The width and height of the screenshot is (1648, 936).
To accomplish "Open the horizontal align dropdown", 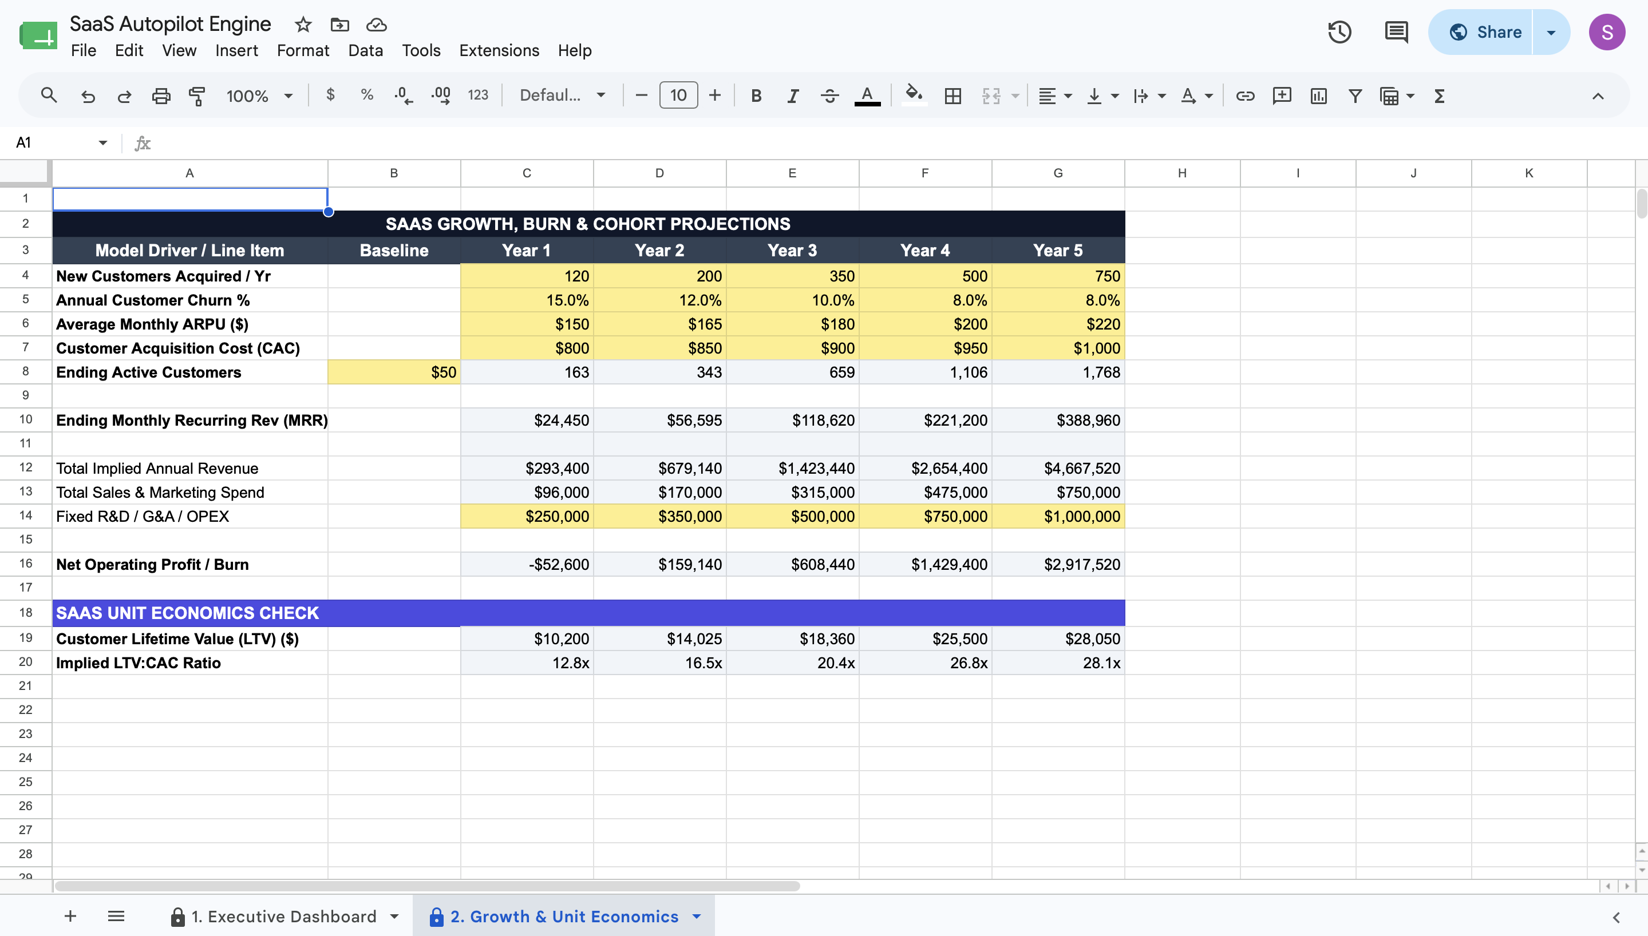I will [1054, 96].
